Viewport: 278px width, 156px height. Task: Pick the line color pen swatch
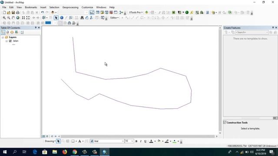167,141
